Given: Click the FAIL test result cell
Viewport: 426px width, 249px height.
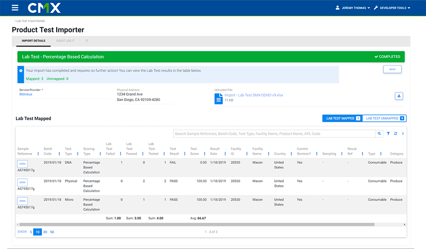Looking at the screenshot, I should point(173,163).
